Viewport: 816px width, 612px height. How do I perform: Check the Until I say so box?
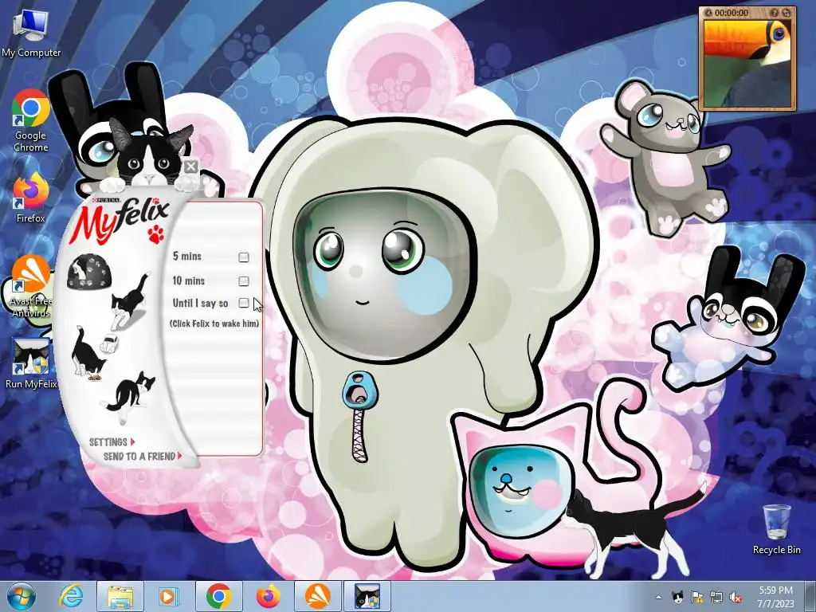tap(244, 303)
